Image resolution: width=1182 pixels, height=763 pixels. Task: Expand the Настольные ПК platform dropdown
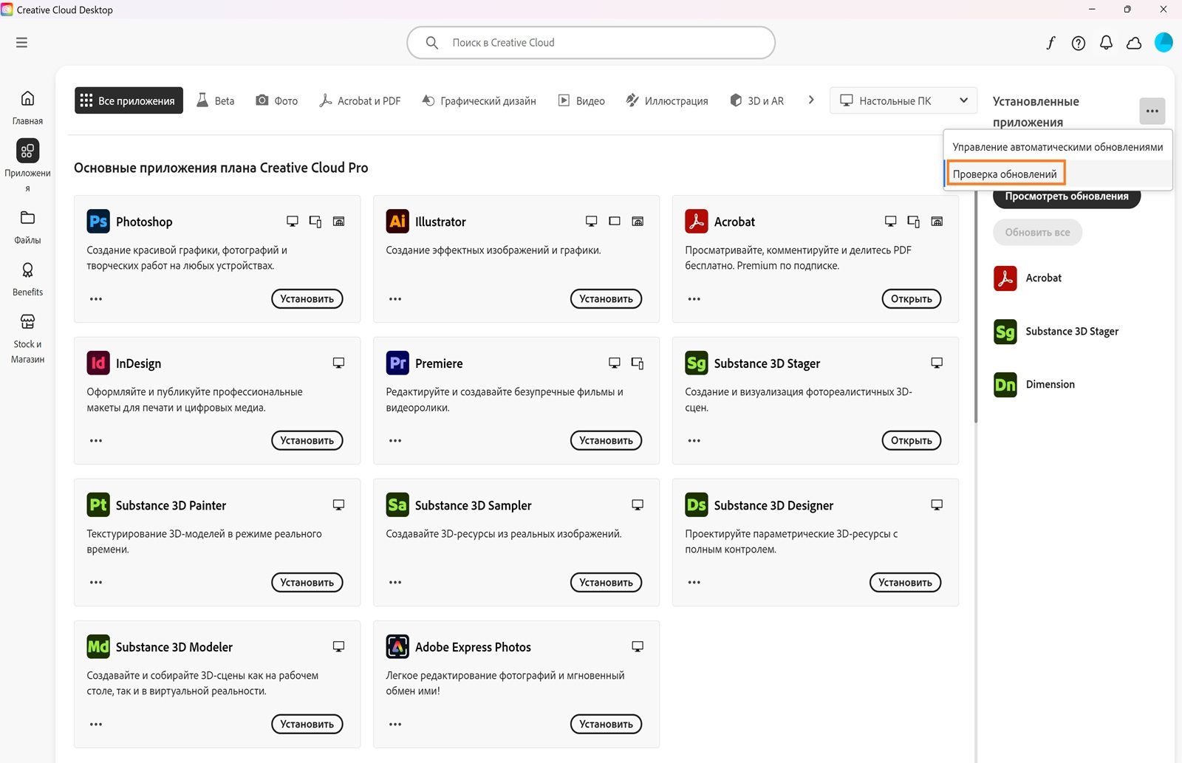point(903,100)
